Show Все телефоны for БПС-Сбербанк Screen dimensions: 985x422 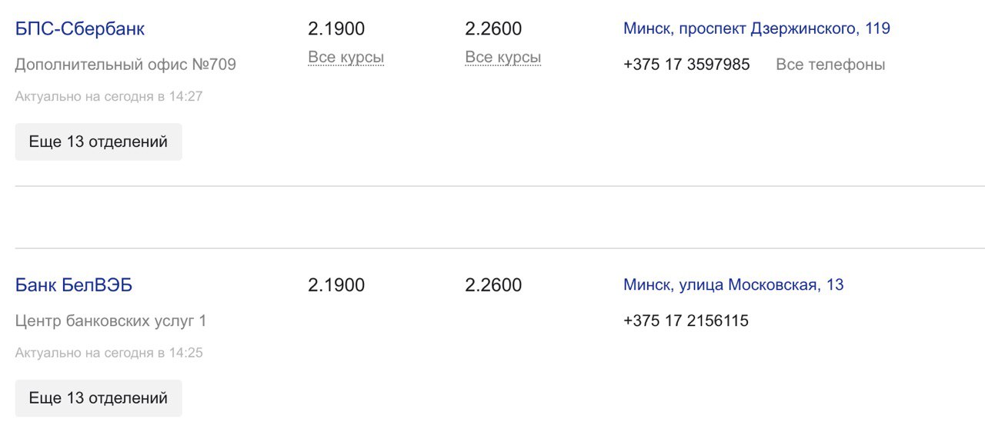point(830,65)
